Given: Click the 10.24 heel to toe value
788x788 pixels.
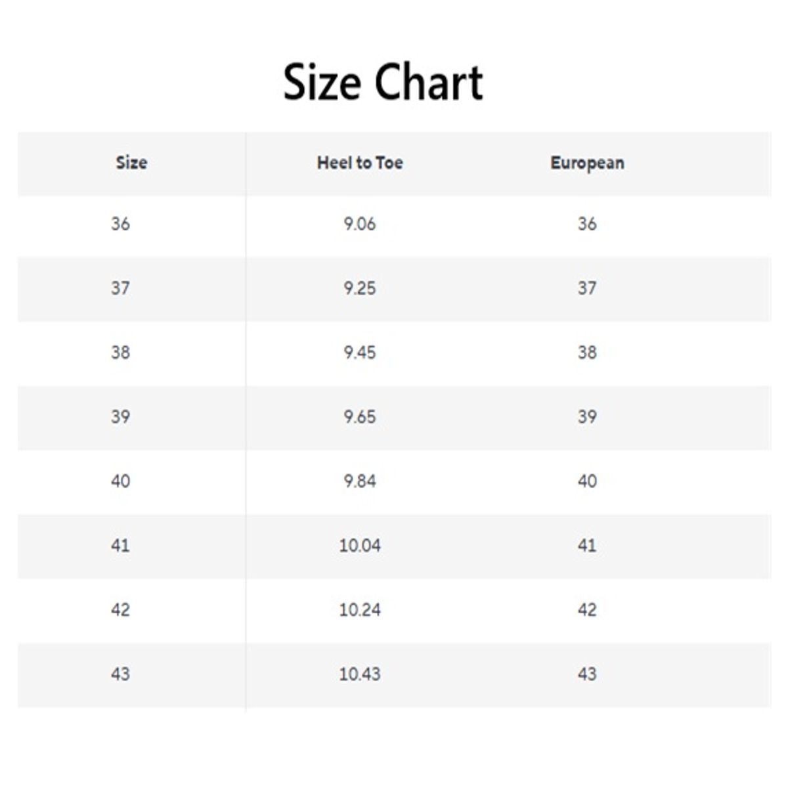Looking at the screenshot, I should coord(360,610).
